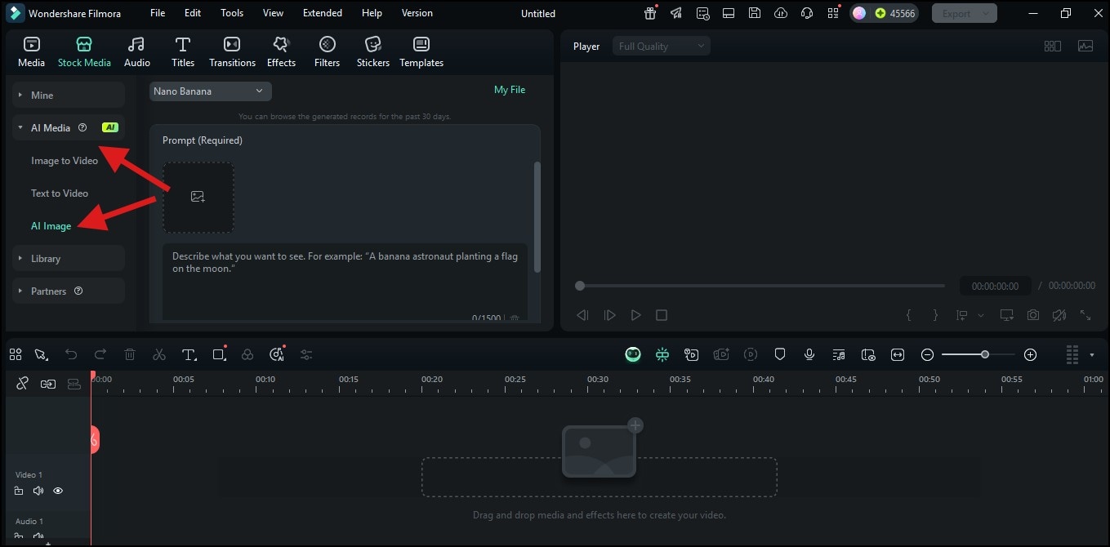The height and width of the screenshot is (547, 1110).
Task: Start a voiceover recording with the microphone icon
Action: pos(809,354)
